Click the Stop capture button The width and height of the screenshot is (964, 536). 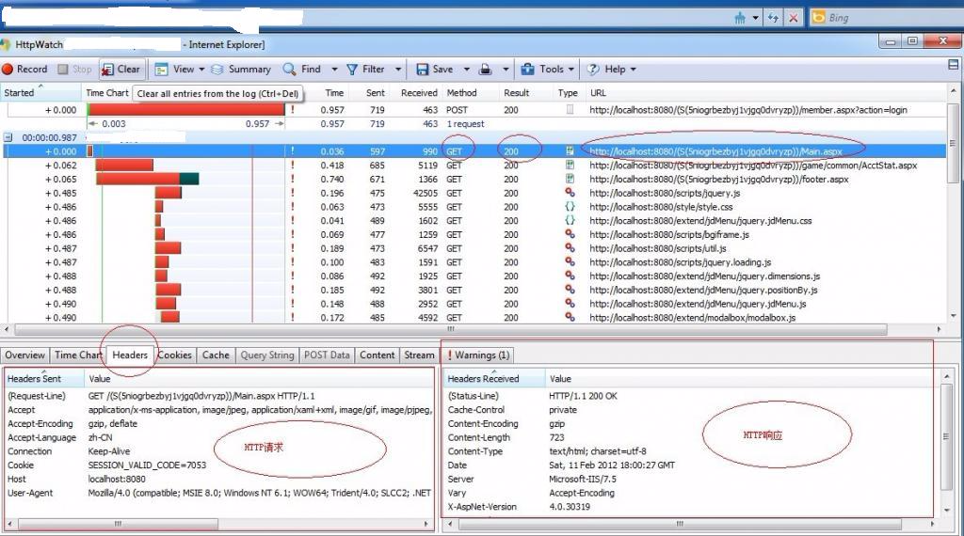pyautogui.click(x=74, y=70)
